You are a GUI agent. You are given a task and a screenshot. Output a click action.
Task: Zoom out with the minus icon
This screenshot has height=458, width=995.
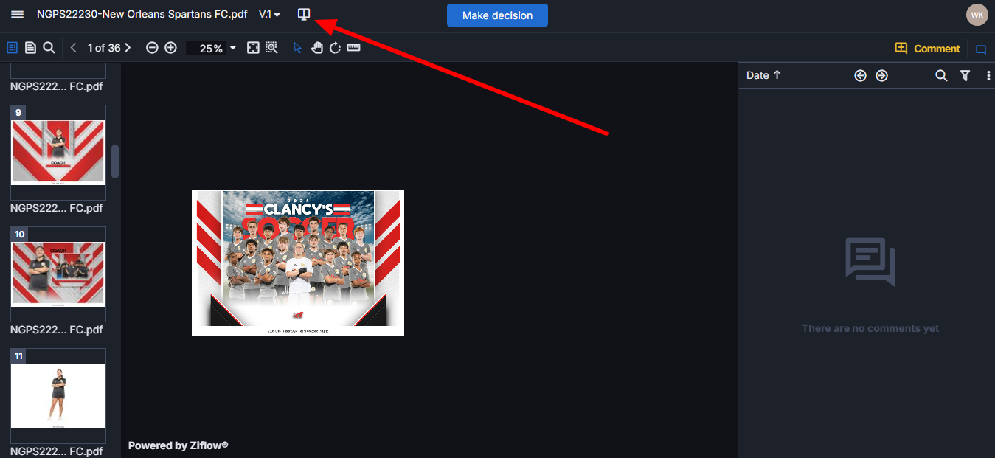click(152, 48)
